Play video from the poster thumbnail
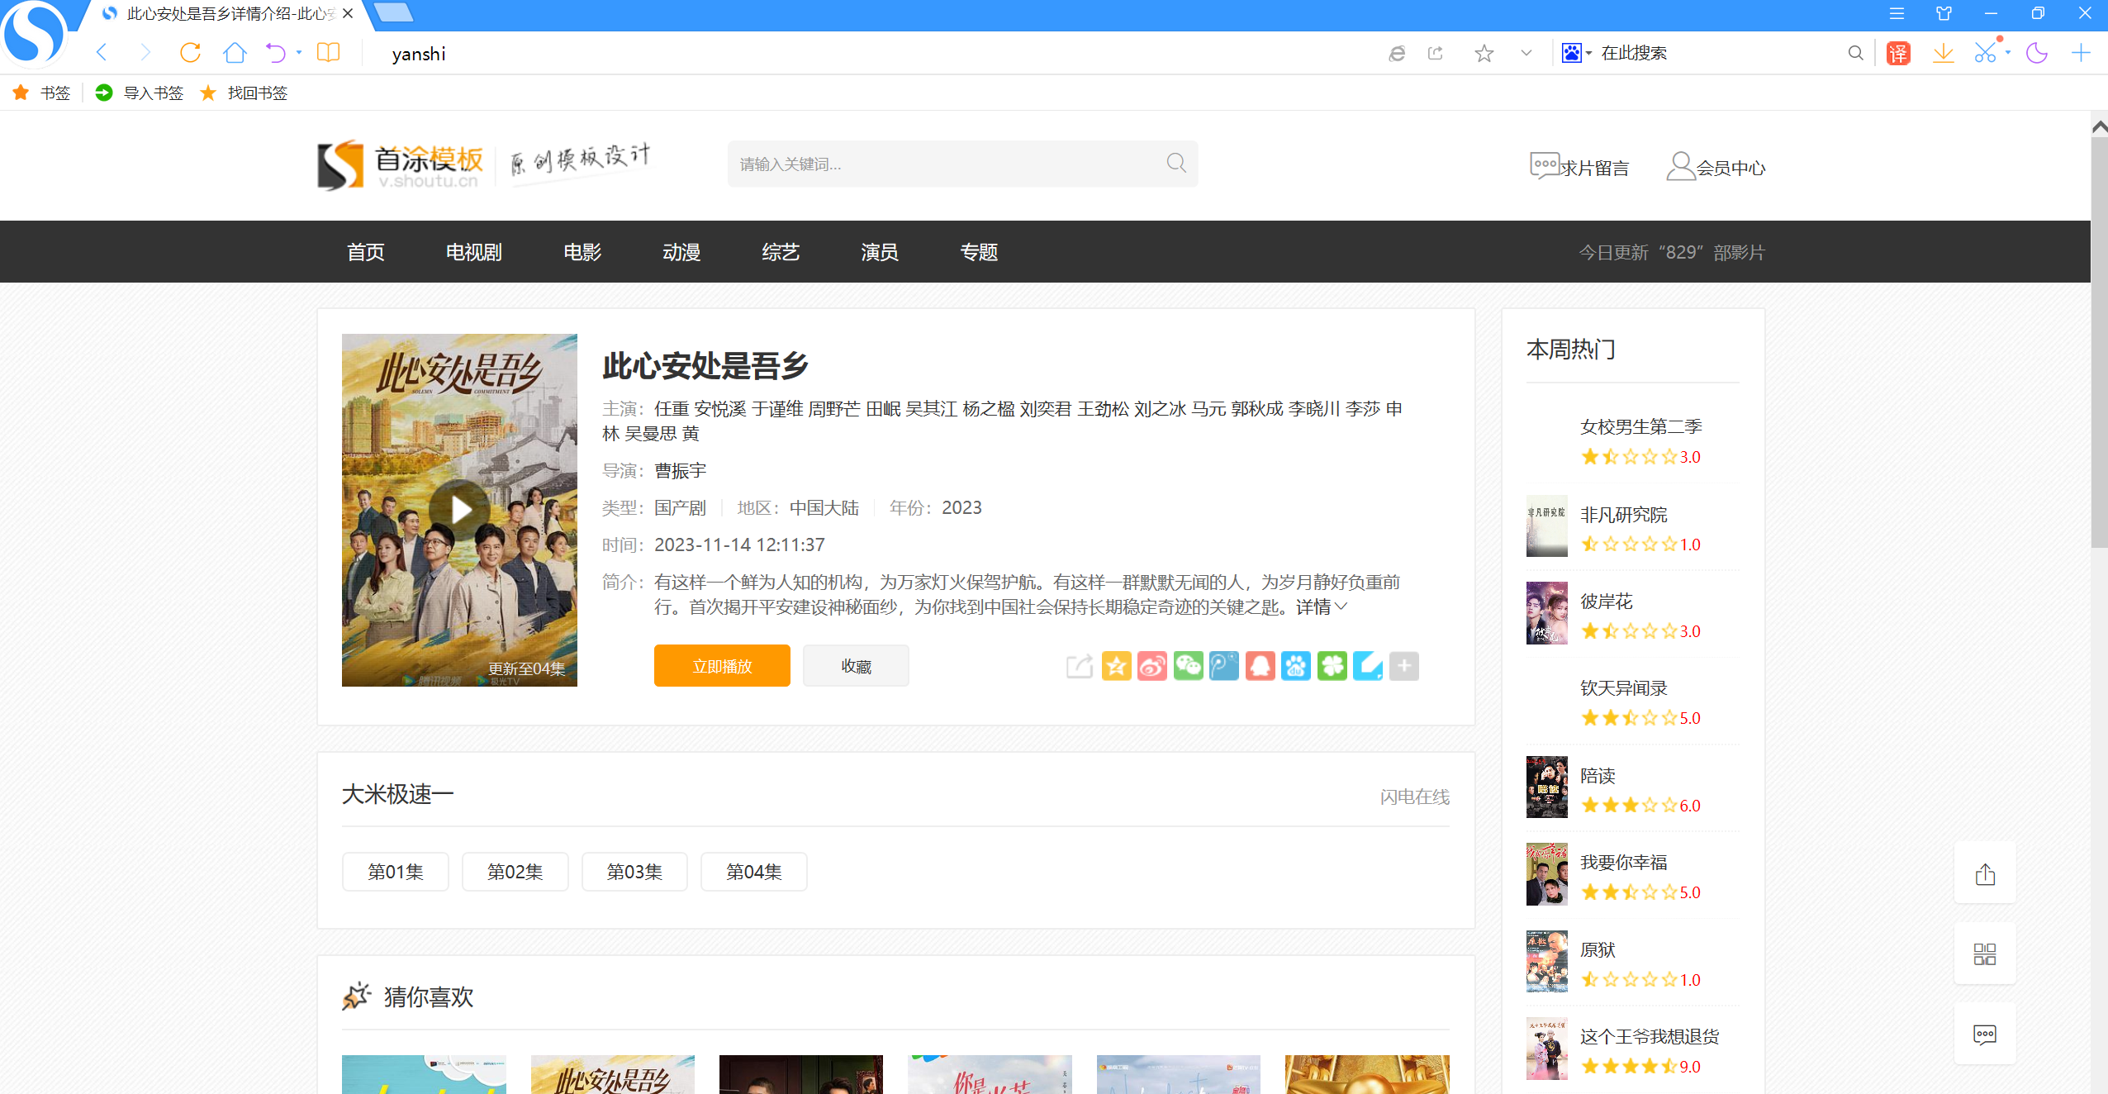The height and width of the screenshot is (1094, 2108). click(460, 510)
